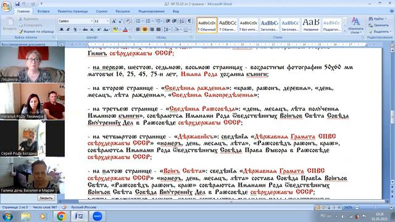Save the document from Quick Access toolbar
Image resolution: width=395 pixels, height=222 pixels.
(17, 4)
